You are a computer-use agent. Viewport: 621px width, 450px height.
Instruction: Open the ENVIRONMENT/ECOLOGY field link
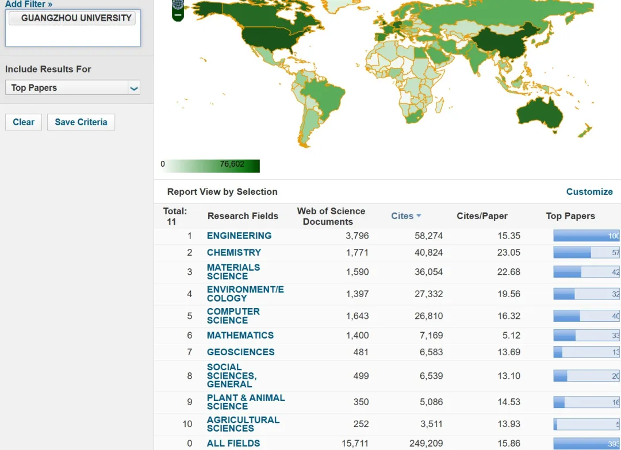[245, 294]
